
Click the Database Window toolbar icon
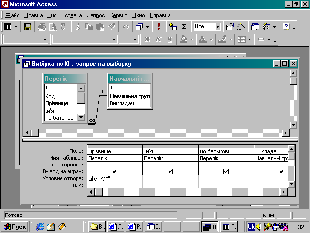[x=255, y=27]
